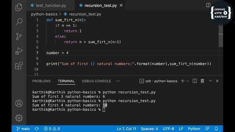The image size is (235, 132).
Task: Click on line number 7 in the gutter
Action: pos(37,53)
